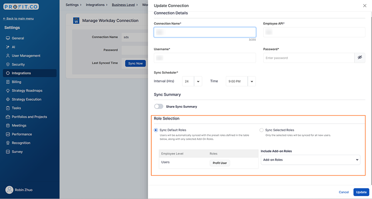
Task: Open Billing menu item
Action: point(30,82)
